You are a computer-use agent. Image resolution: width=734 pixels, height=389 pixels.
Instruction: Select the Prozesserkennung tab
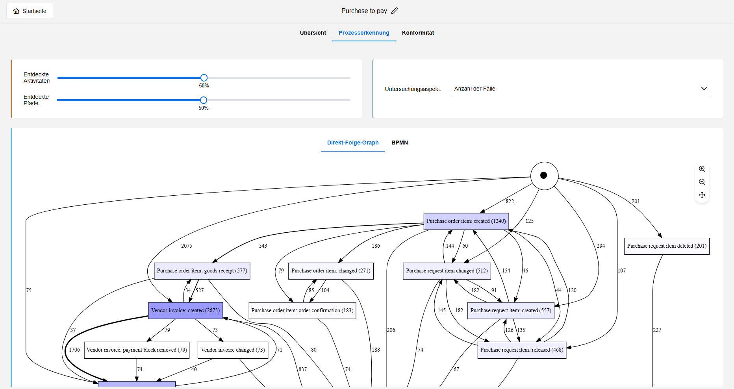(x=363, y=33)
